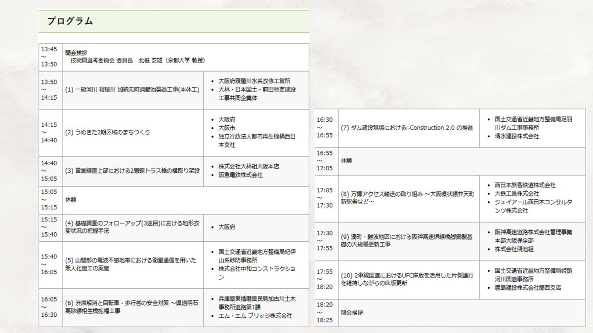The height and width of the screenshot is (333, 593).
Task: Select the 13:45~13:50 time cell
Action: pyautogui.click(x=50, y=57)
